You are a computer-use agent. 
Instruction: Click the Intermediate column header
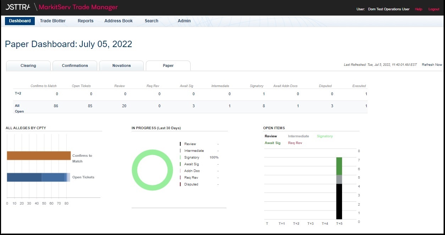pyautogui.click(x=220, y=86)
